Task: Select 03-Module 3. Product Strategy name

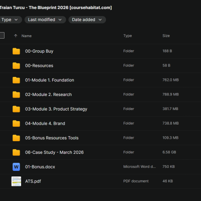Action: click(x=56, y=109)
